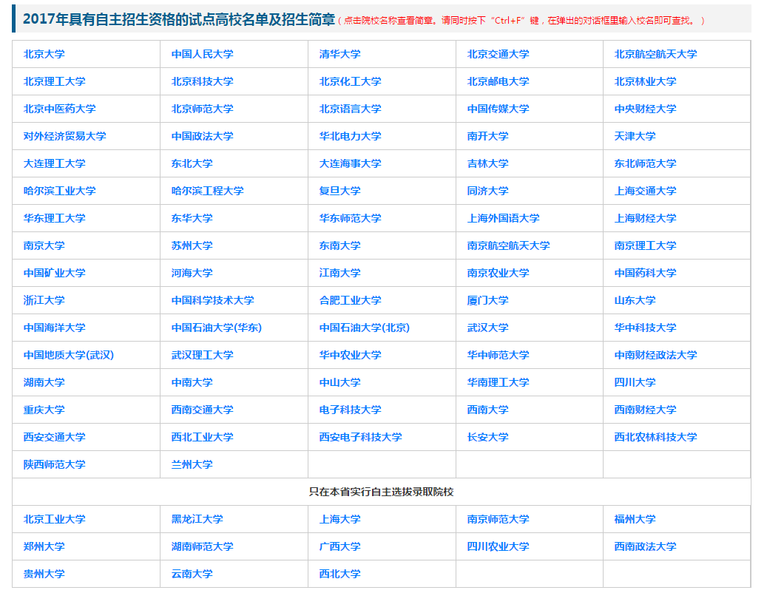The height and width of the screenshot is (593, 767).
Task: Select the 吉林大学 link
Action: 487,163
